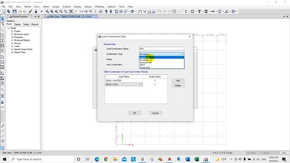290x163 pixels.
Task: Click OK in Load Combination Data dialog
Action: (x=135, y=113)
